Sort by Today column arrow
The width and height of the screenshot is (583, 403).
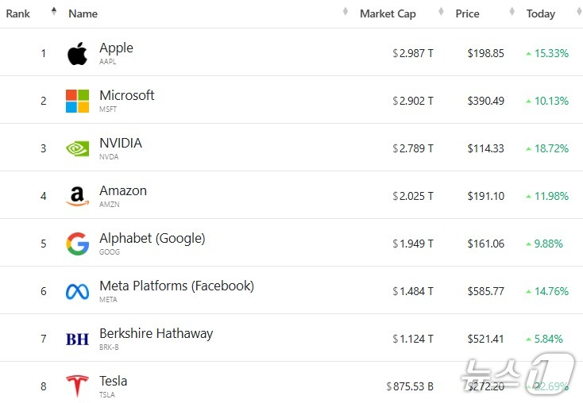(579, 11)
